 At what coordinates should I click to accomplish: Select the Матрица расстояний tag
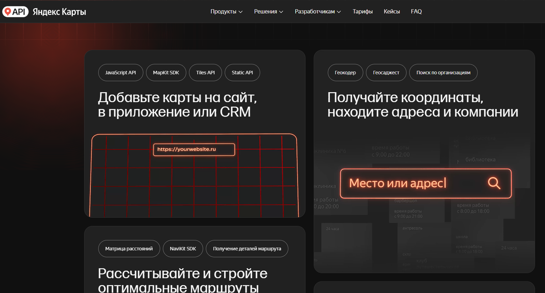[129, 249]
